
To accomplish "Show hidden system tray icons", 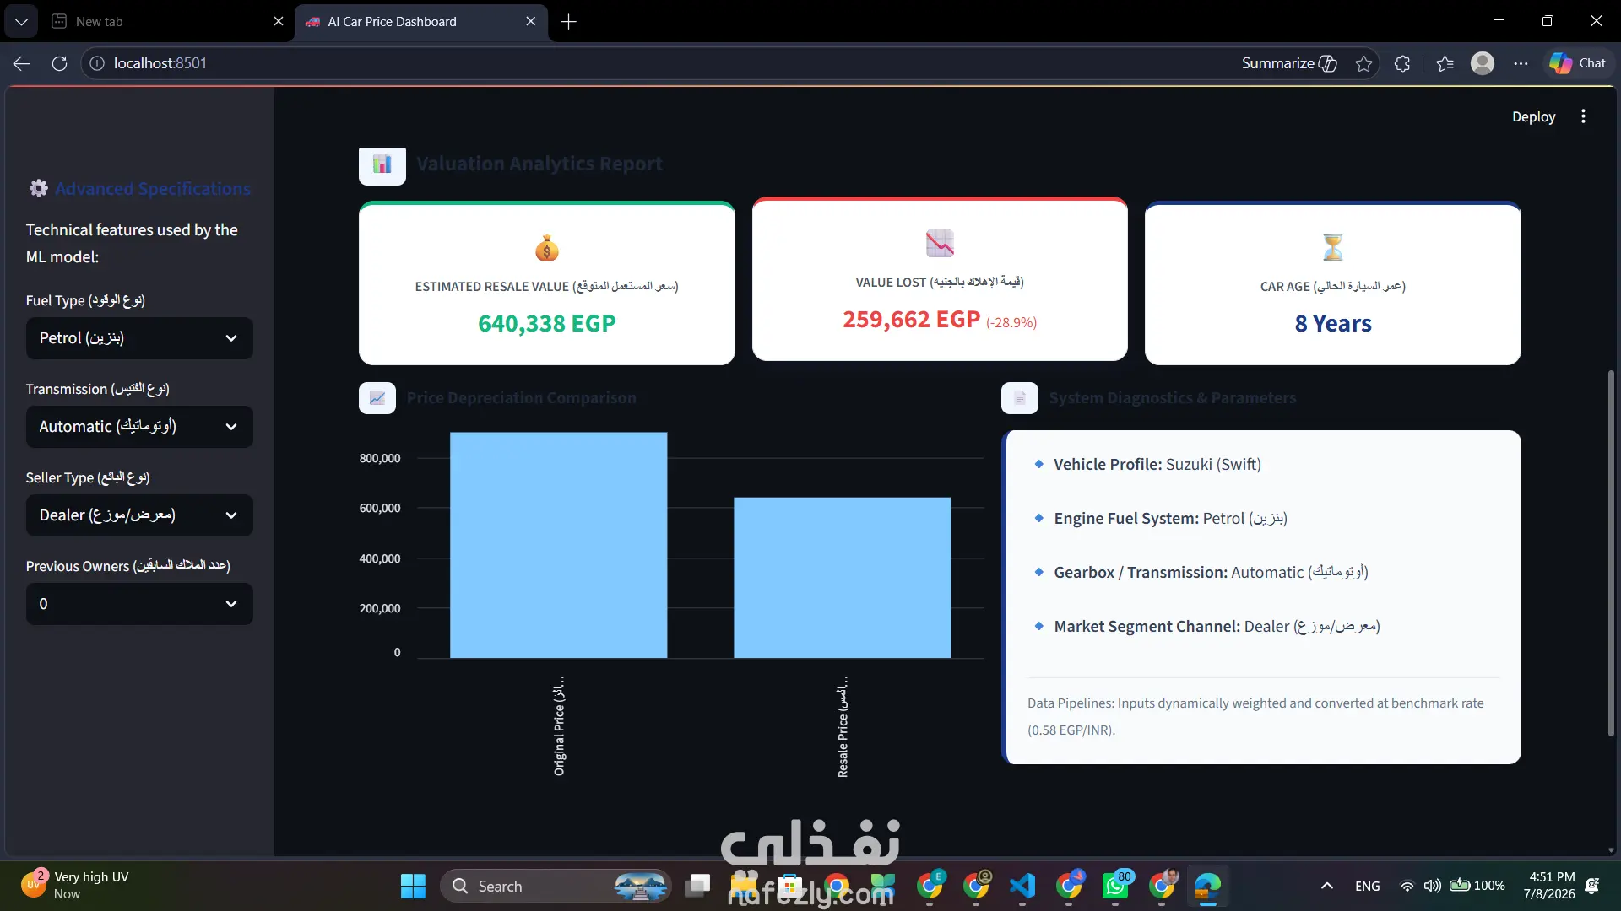I will coord(1327,886).
